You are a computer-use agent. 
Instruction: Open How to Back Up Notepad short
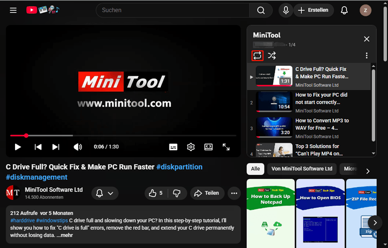click(x=271, y=213)
